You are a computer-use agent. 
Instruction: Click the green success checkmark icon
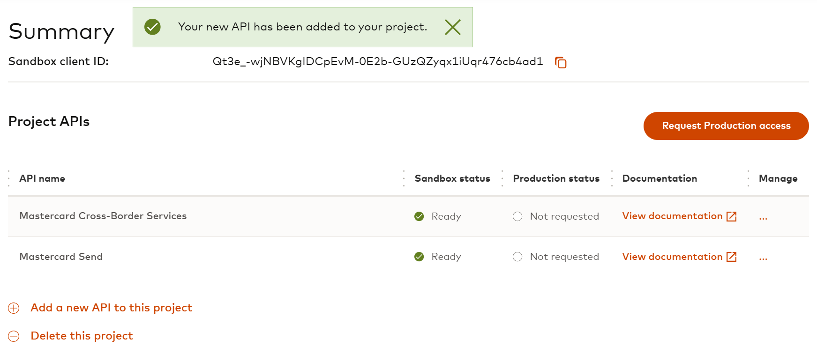(x=152, y=27)
